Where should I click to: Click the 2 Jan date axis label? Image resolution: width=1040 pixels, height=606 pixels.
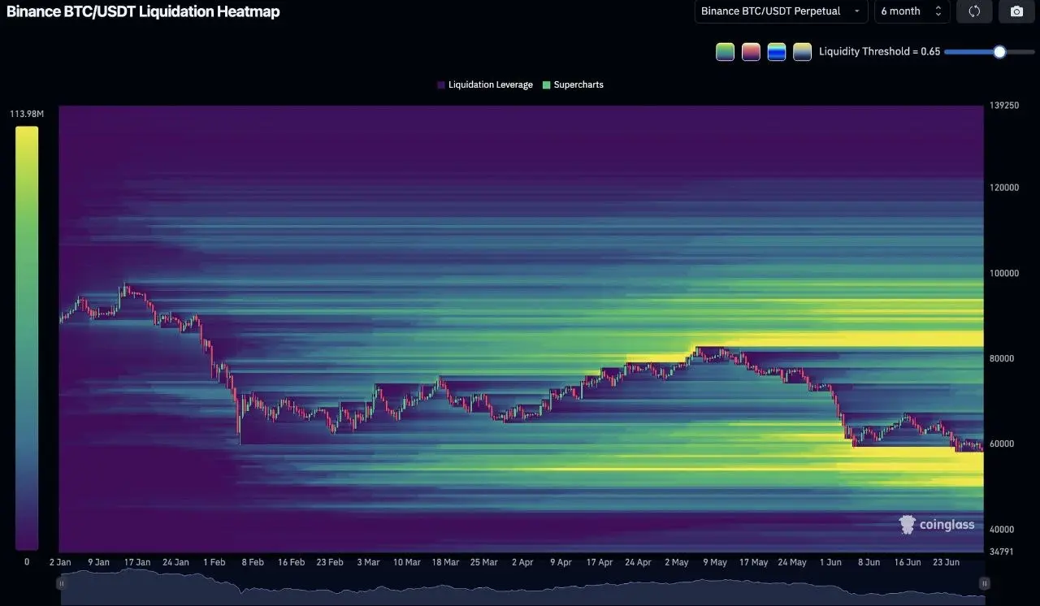[61, 562]
